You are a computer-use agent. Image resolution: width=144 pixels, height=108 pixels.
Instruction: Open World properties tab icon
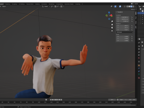[x=139, y=58]
